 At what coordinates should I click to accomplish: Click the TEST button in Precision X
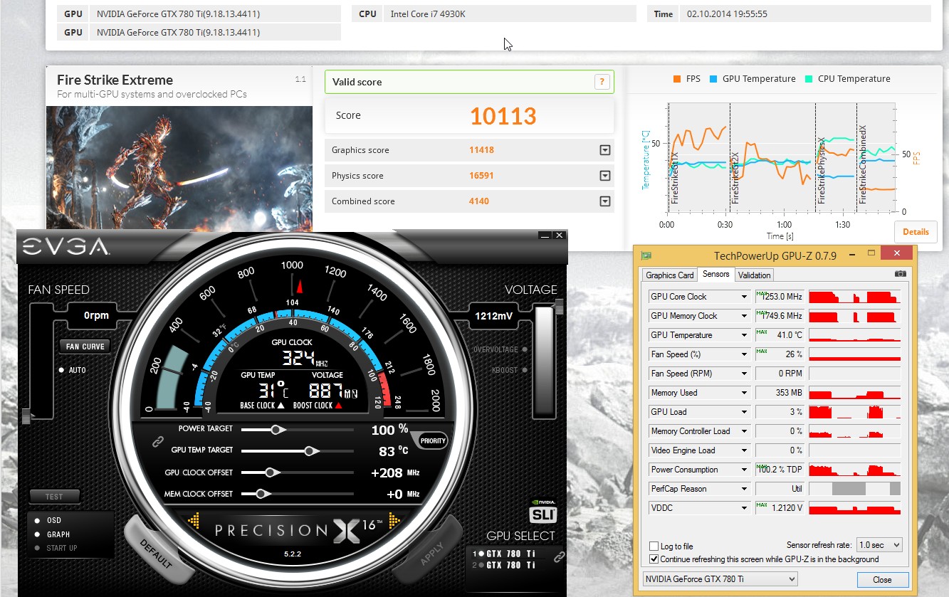[54, 497]
